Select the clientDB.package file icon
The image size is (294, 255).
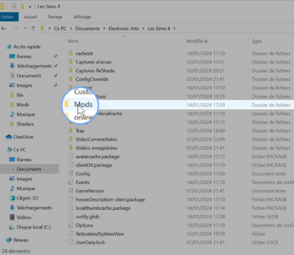tap(71, 165)
